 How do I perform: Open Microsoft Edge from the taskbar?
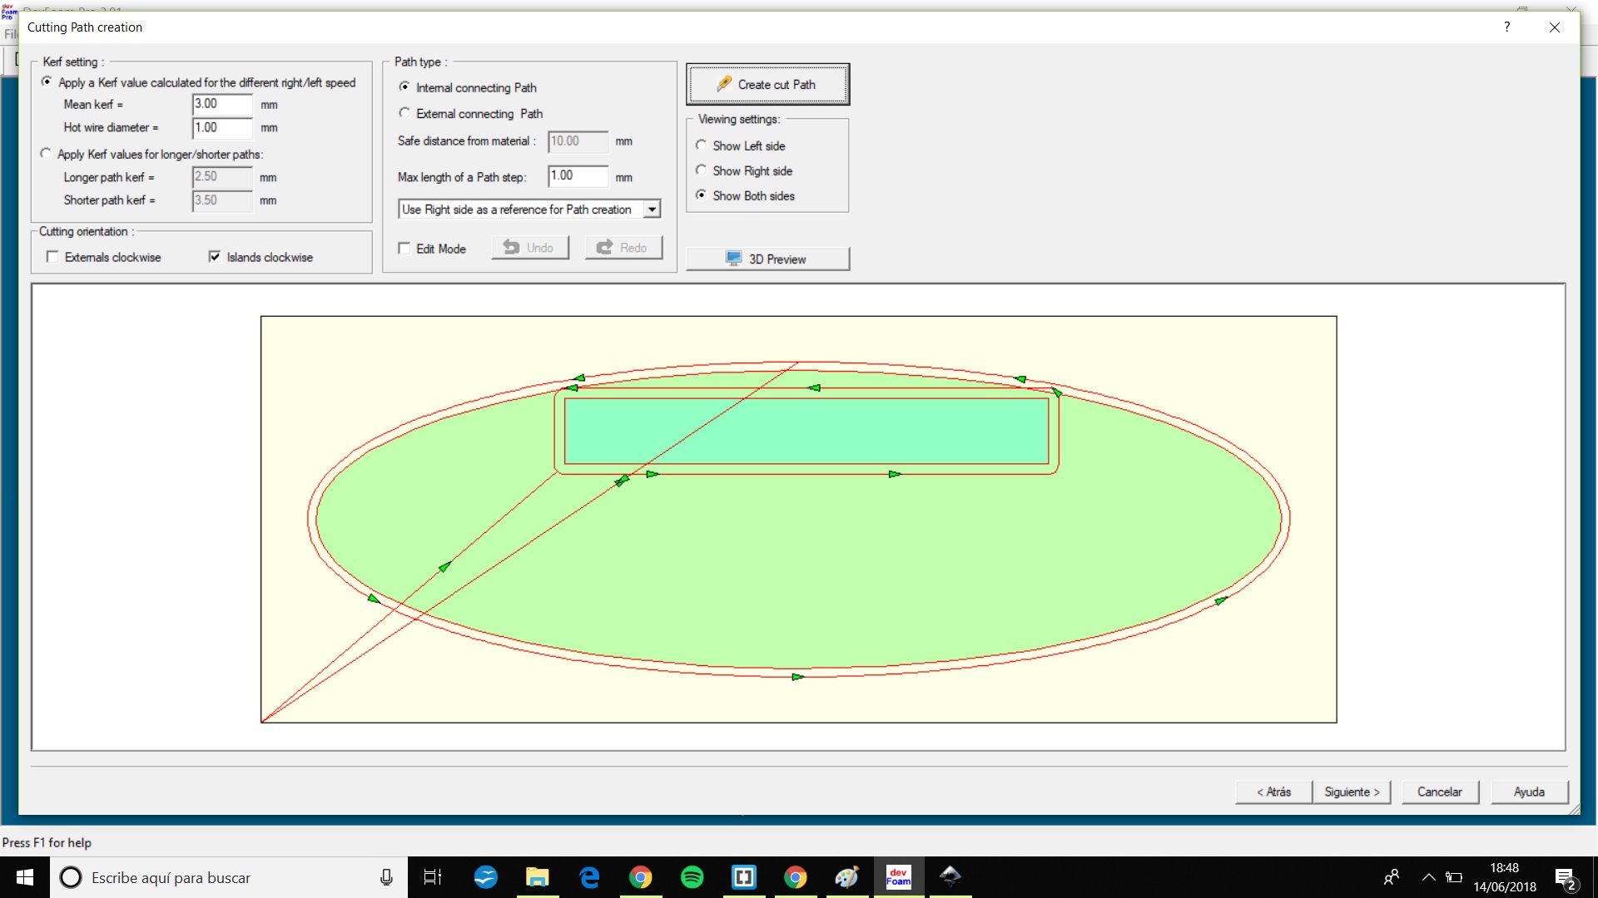[589, 877]
